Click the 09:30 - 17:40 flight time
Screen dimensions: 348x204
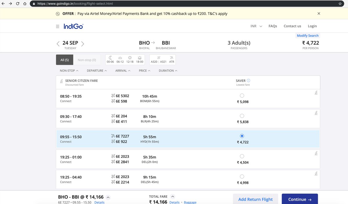pyautogui.click(x=71, y=117)
